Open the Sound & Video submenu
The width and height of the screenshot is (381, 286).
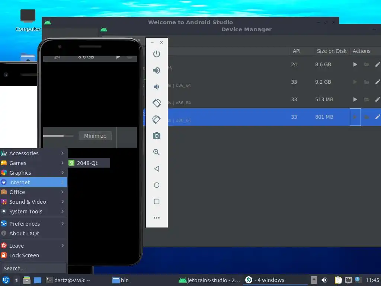pos(33,201)
